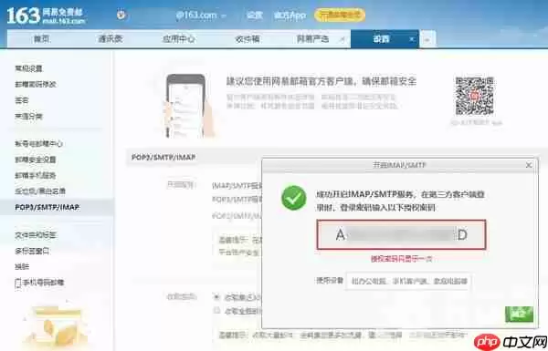The height and width of the screenshot is (351, 548).
Task: Select the active 设置 tab
Action: pyautogui.click(x=381, y=38)
